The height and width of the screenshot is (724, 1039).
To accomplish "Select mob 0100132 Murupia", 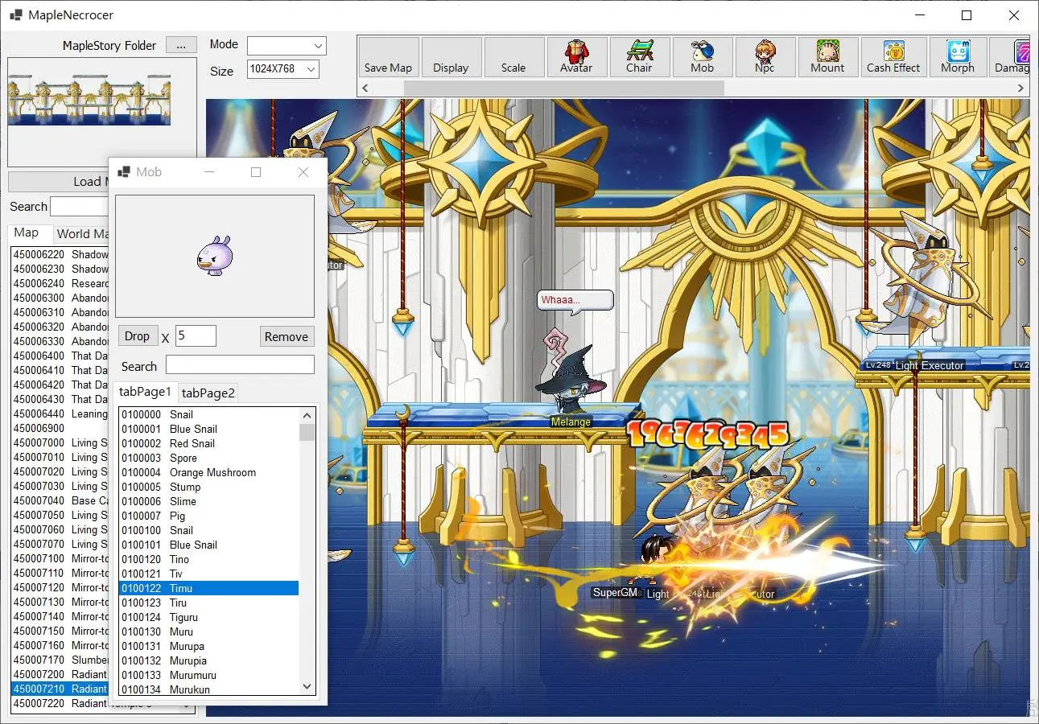I will pyautogui.click(x=208, y=660).
